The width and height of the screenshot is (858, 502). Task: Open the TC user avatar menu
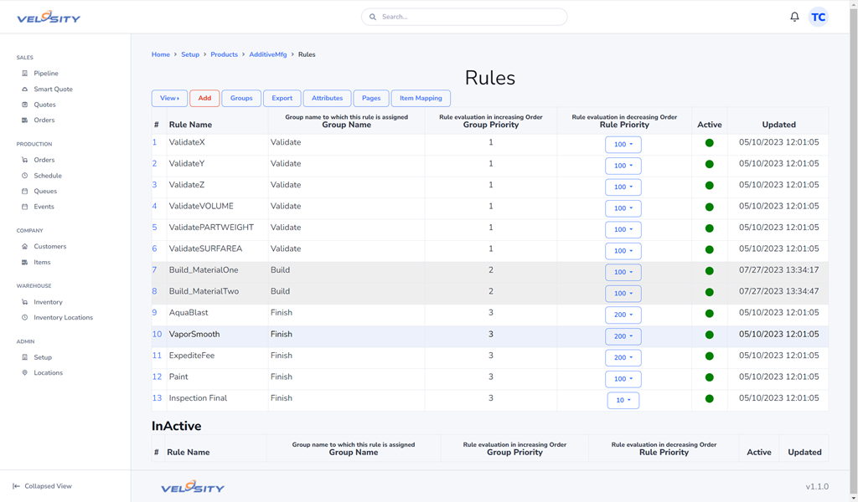818,17
